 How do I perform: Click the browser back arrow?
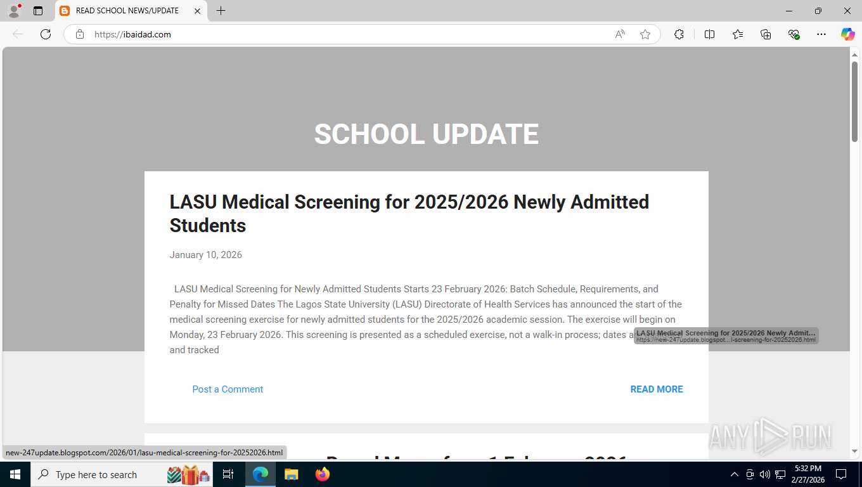click(18, 34)
